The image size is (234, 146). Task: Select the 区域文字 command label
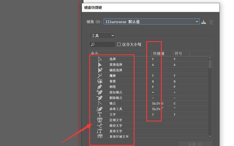tap(116, 120)
